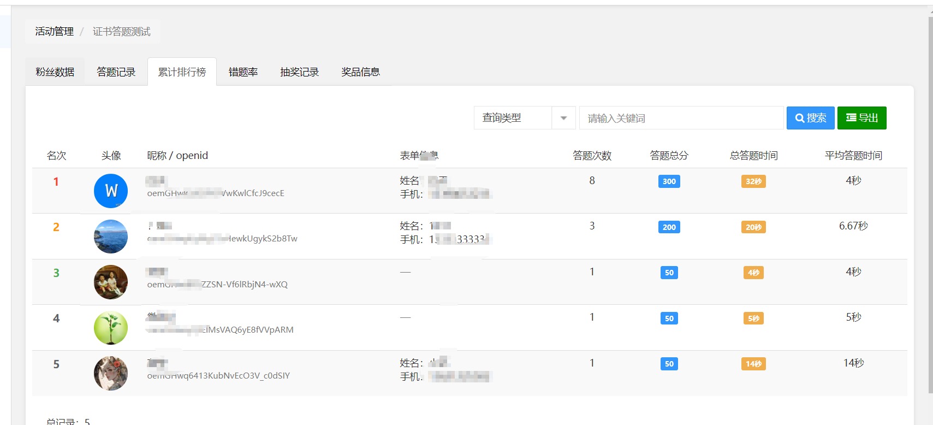Screen dimensions: 933x425
Task: Click the two-children avatar in row 3
Action: (x=111, y=282)
